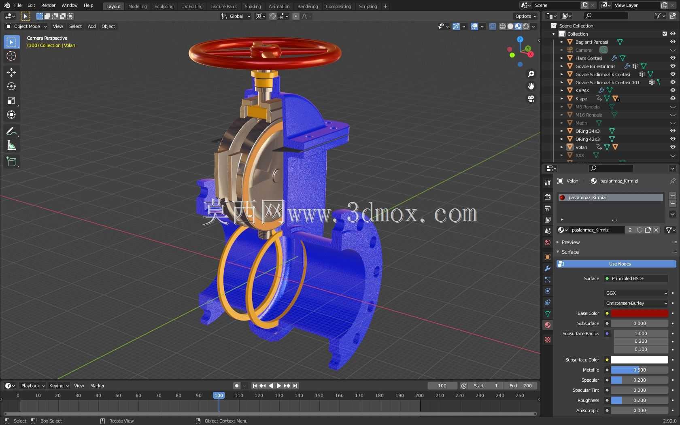Image resolution: width=680 pixels, height=425 pixels.
Task: Open the Output properties tab
Action: pyautogui.click(x=548, y=208)
